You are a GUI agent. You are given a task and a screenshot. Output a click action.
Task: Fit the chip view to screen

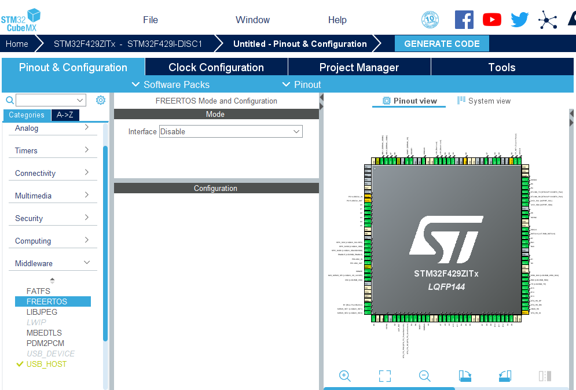(384, 376)
